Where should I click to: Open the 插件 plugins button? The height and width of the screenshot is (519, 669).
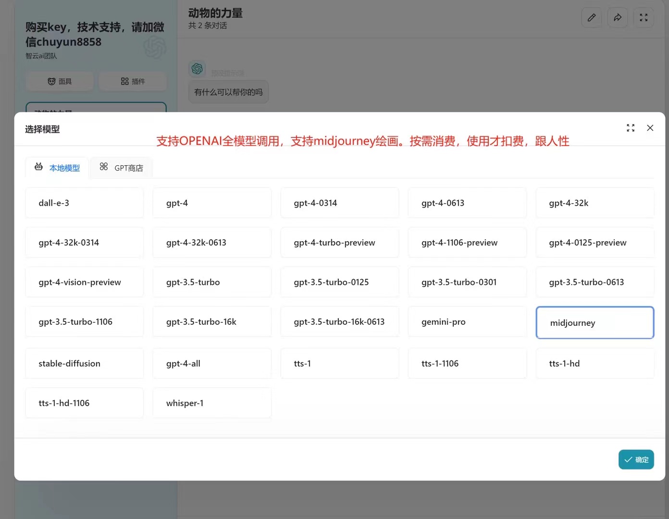[133, 81]
